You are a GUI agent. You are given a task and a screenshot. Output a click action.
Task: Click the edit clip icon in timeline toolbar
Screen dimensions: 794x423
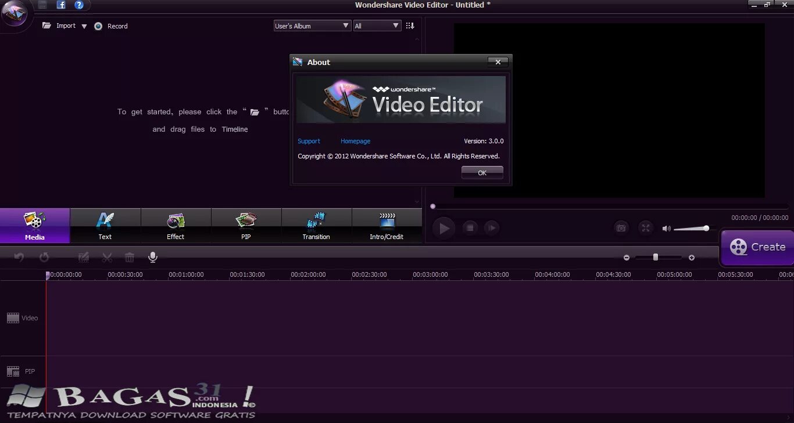tap(83, 257)
